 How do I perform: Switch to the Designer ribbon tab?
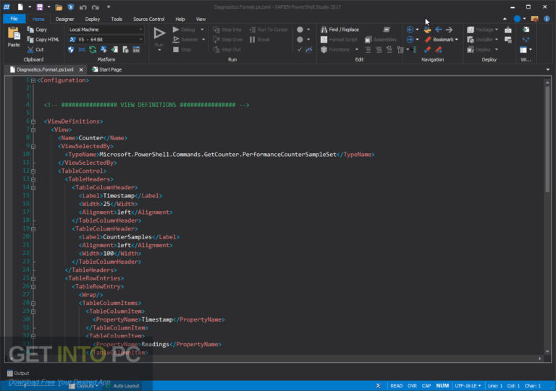(64, 19)
